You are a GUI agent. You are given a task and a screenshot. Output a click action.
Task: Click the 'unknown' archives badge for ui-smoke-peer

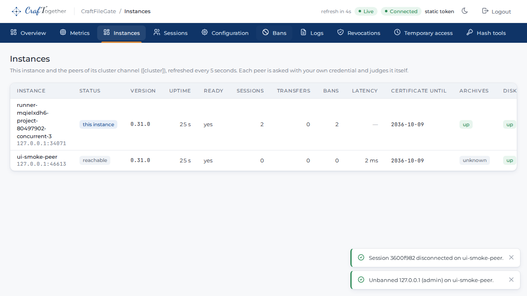pyautogui.click(x=475, y=160)
